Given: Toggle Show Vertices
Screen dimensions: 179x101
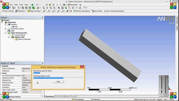Looking at the screenshot, I should point(8,11).
